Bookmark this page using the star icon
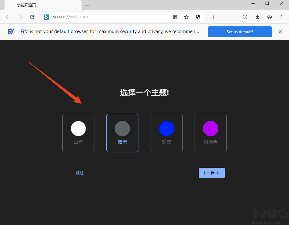The width and height of the screenshot is (289, 225). point(186,17)
